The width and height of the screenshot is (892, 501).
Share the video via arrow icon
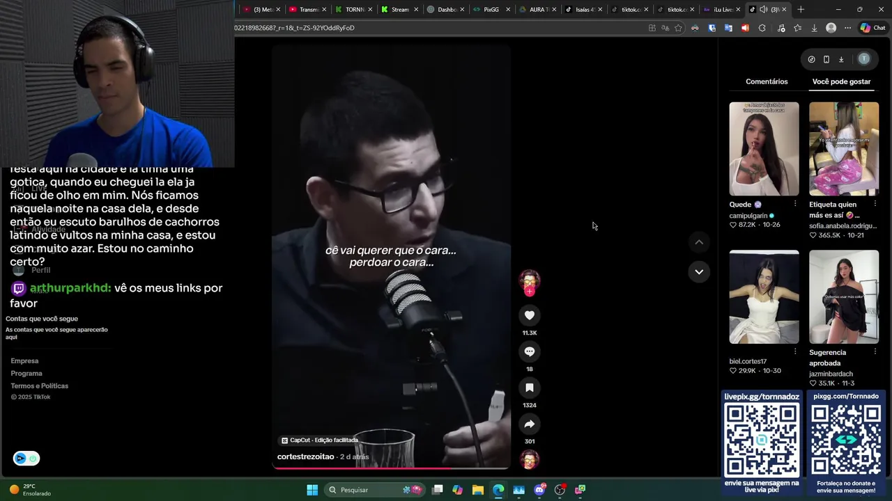[530, 424]
